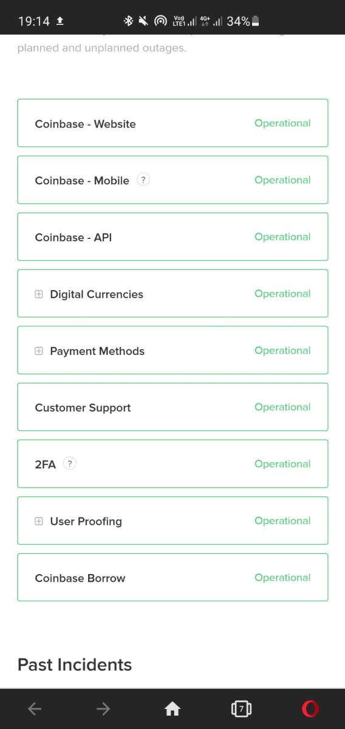345x729 pixels.
Task: Open the Opera menu icon
Action: 310,708
